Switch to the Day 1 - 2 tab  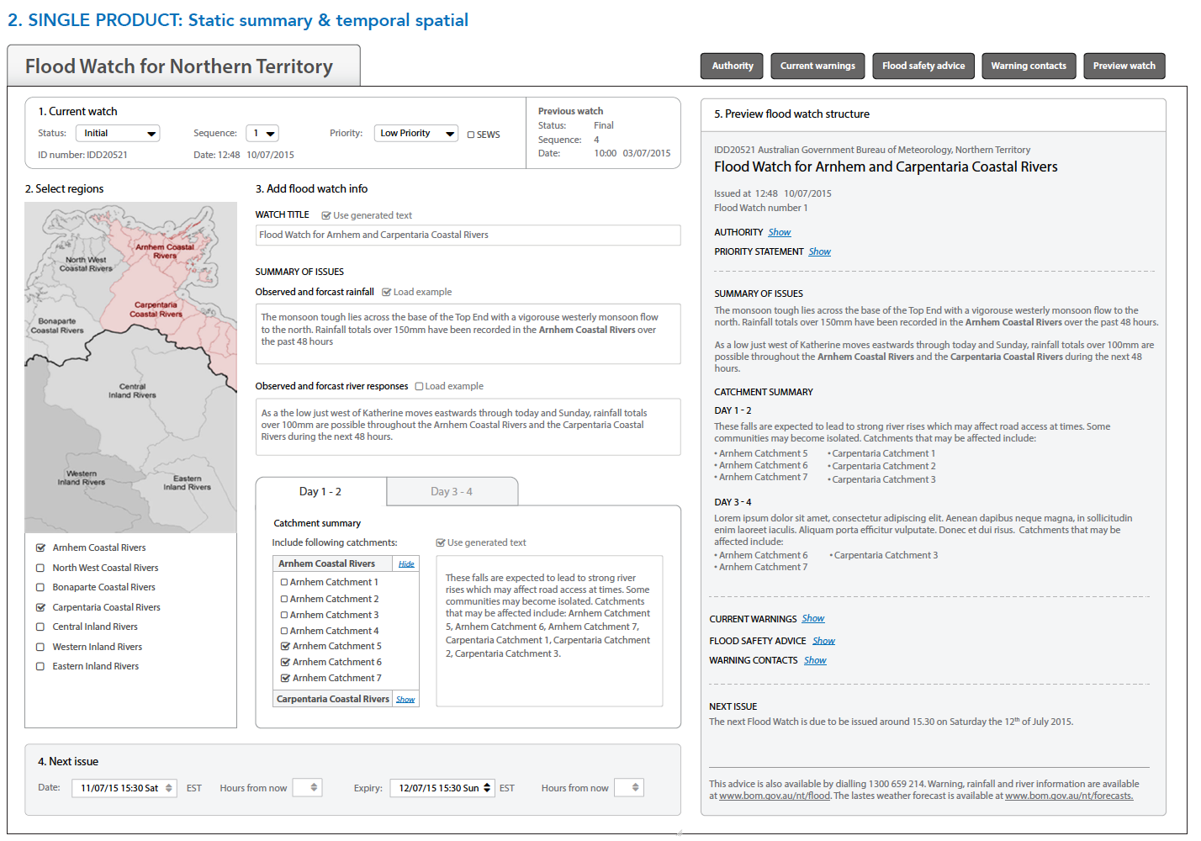tap(320, 491)
